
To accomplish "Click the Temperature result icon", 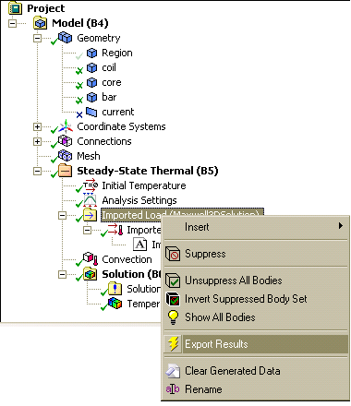I will point(115,304).
